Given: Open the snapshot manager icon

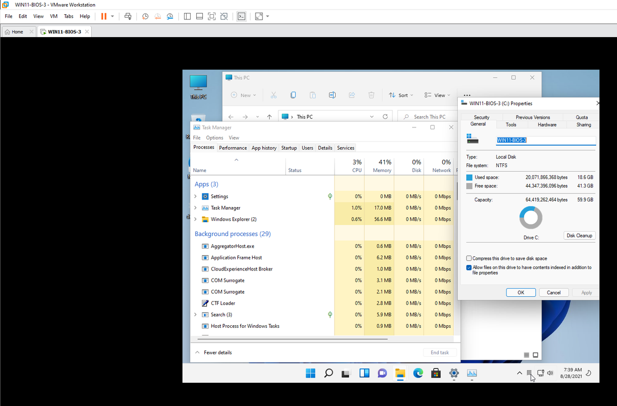Looking at the screenshot, I should tap(170, 16).
